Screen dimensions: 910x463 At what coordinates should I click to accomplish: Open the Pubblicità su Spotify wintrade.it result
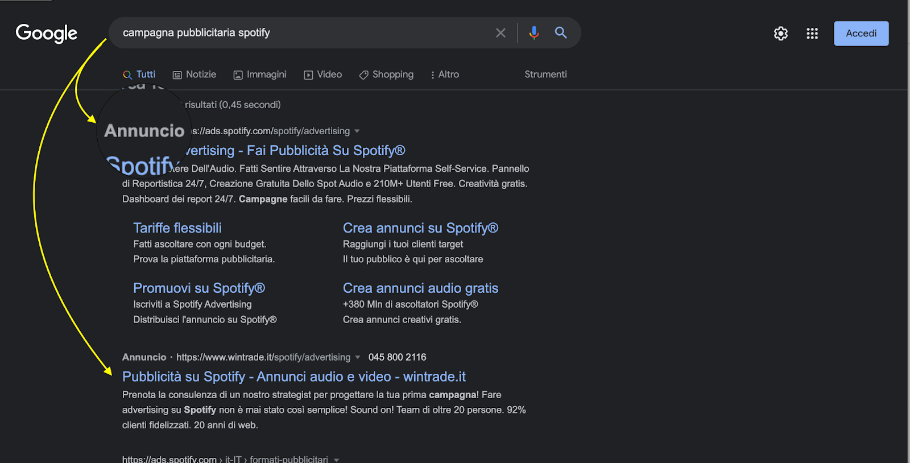click(294, 377)
